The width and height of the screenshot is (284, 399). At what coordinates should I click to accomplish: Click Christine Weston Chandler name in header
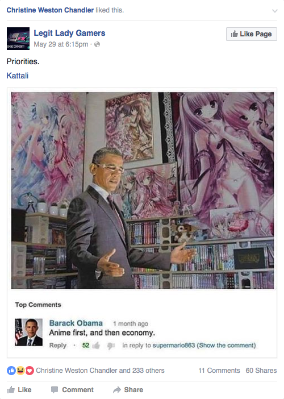(50, 10)
